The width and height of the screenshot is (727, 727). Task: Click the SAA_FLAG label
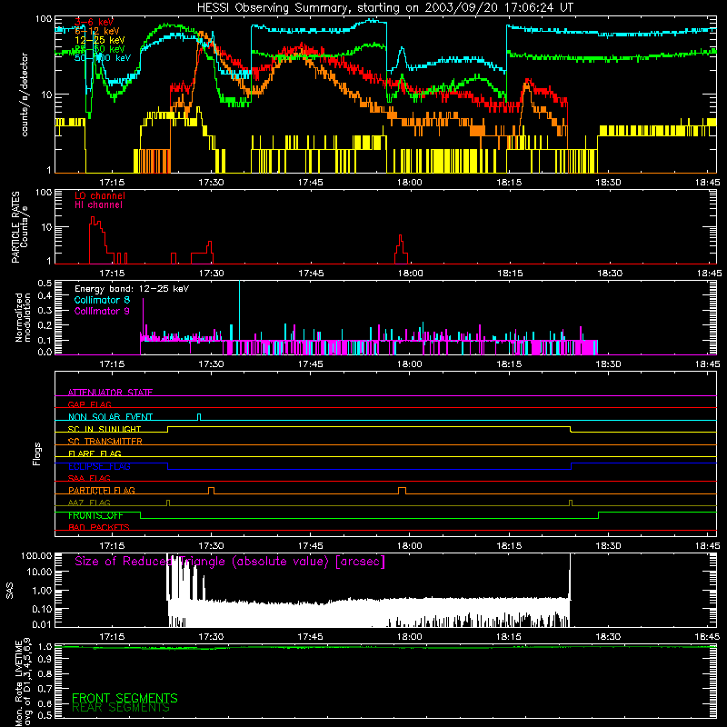89,478
